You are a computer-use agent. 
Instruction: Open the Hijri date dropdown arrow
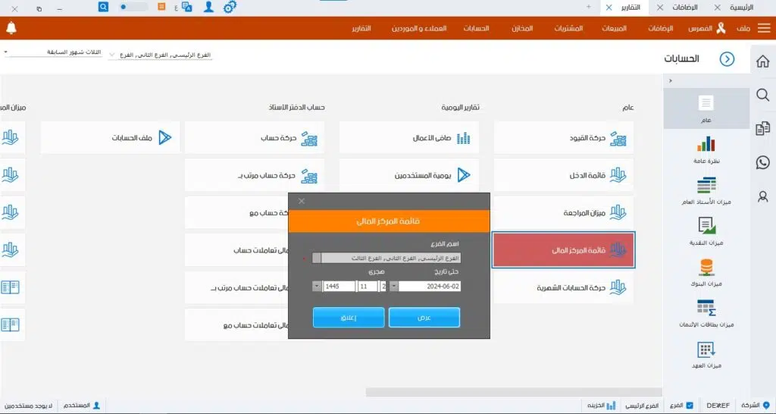click(317, 286)
